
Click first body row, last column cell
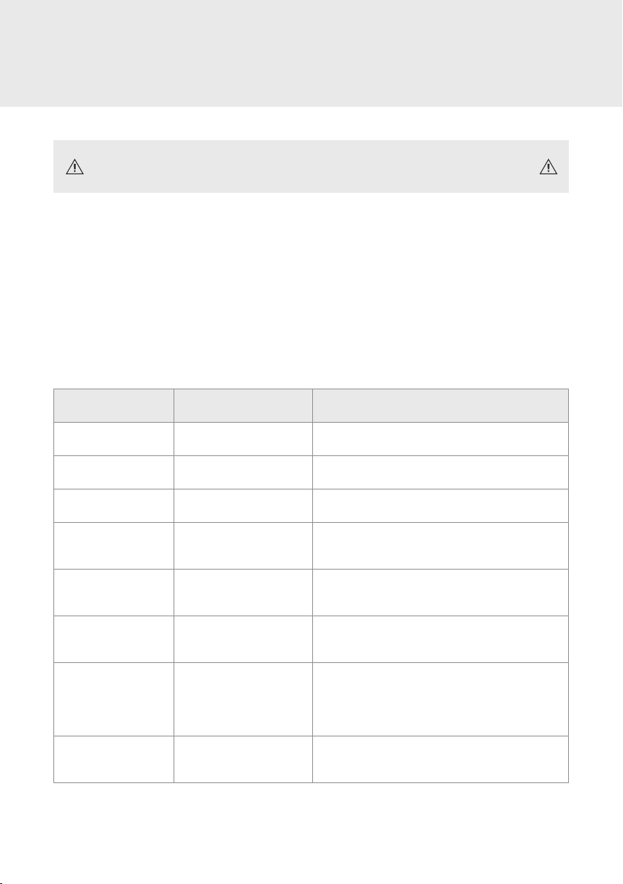click(441, 438)
